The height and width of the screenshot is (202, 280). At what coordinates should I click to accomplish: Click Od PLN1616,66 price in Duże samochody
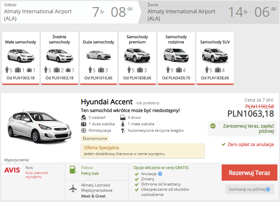[99, 78]
